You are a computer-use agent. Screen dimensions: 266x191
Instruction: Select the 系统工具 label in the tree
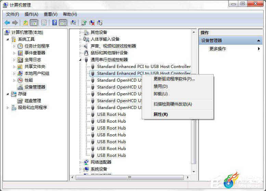(x=26, y=39)
